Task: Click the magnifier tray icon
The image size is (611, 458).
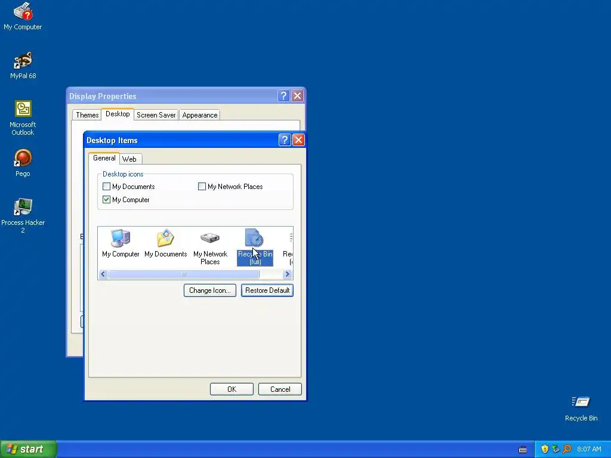Action: coord(567,449)
